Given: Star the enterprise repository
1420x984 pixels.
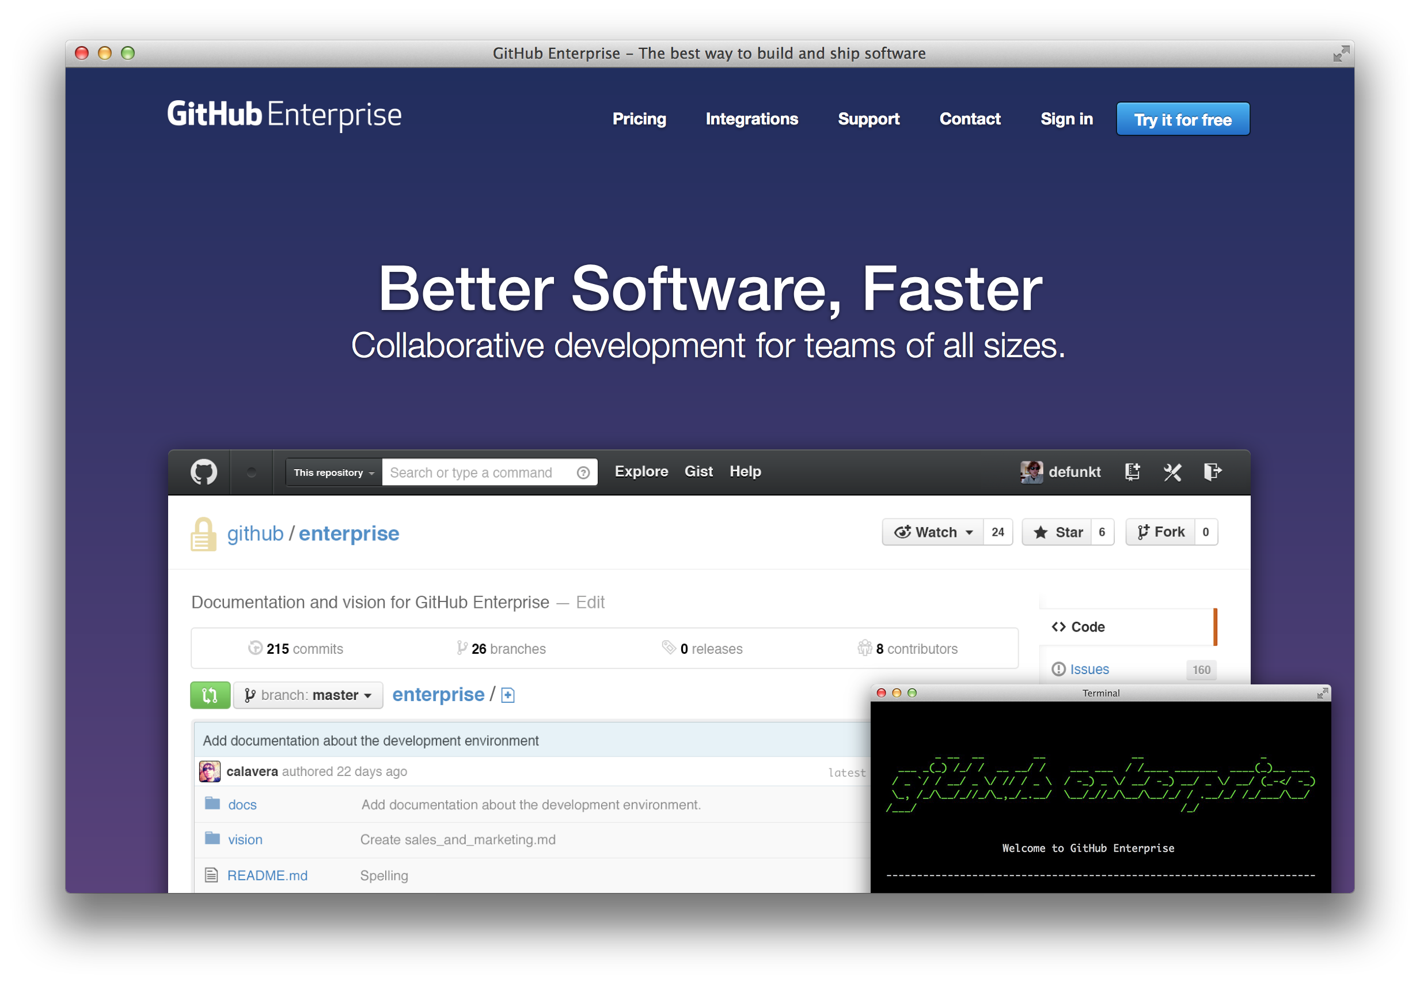Looking at the screenshot, I should click(x=1057, y=532).
